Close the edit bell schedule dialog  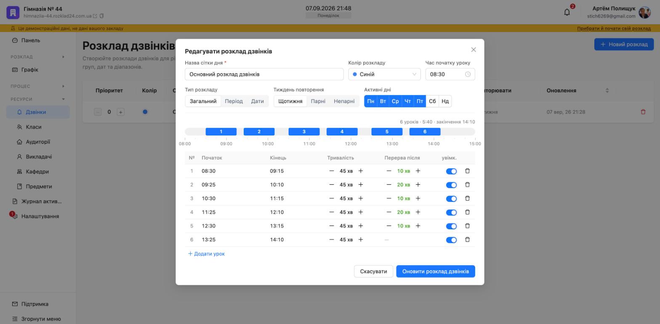(x=474, y=50)
